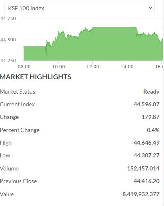Click the 08:00 time axis label

[x=24, y=67]
